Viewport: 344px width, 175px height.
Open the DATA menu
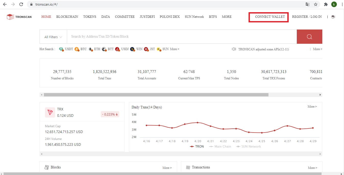point(105,17)
